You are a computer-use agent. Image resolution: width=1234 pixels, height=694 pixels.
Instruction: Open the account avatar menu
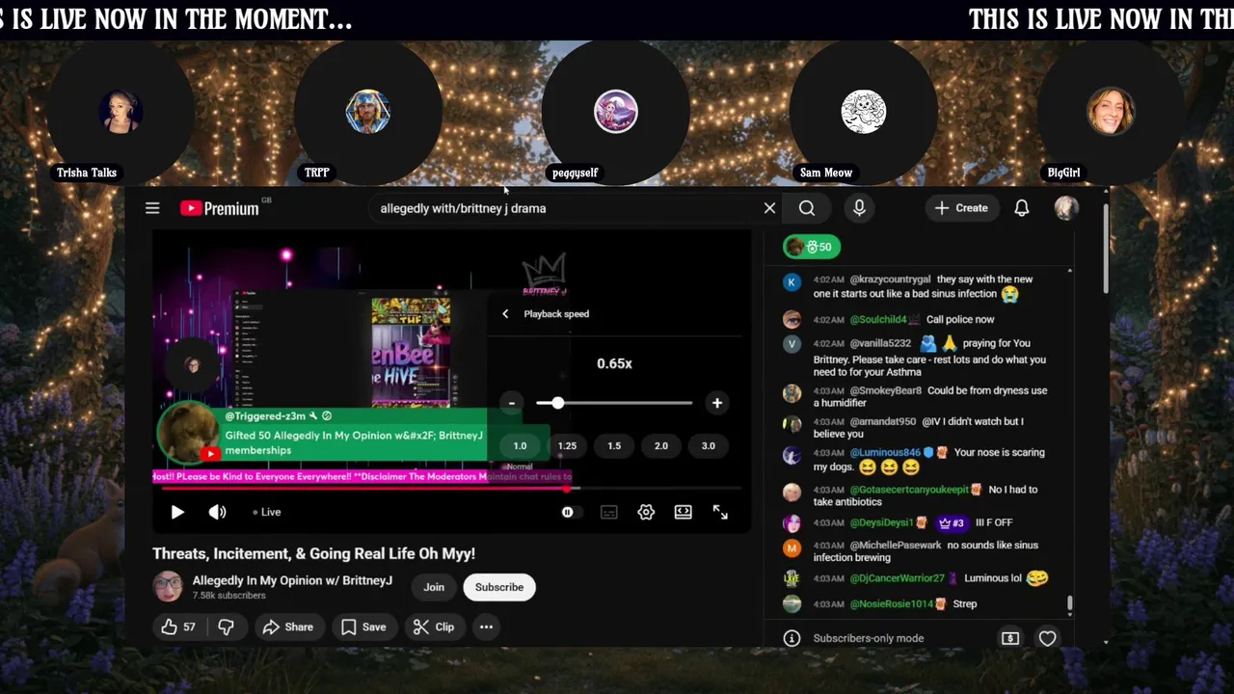[x=1065, y=208]
